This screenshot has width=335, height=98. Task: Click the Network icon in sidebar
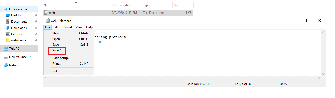tap(5, 65)
